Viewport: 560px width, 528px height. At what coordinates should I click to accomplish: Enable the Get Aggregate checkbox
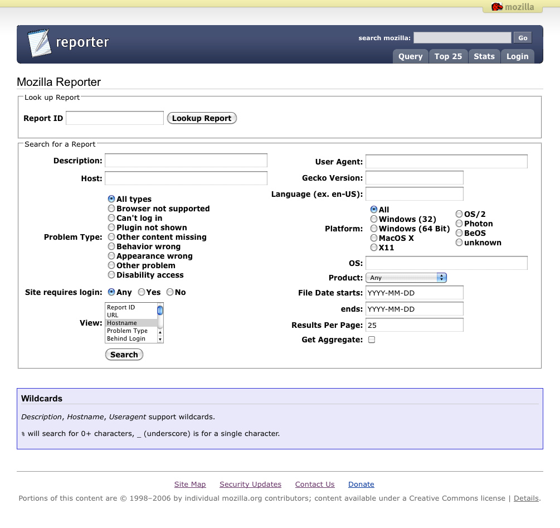coord(372,340)
